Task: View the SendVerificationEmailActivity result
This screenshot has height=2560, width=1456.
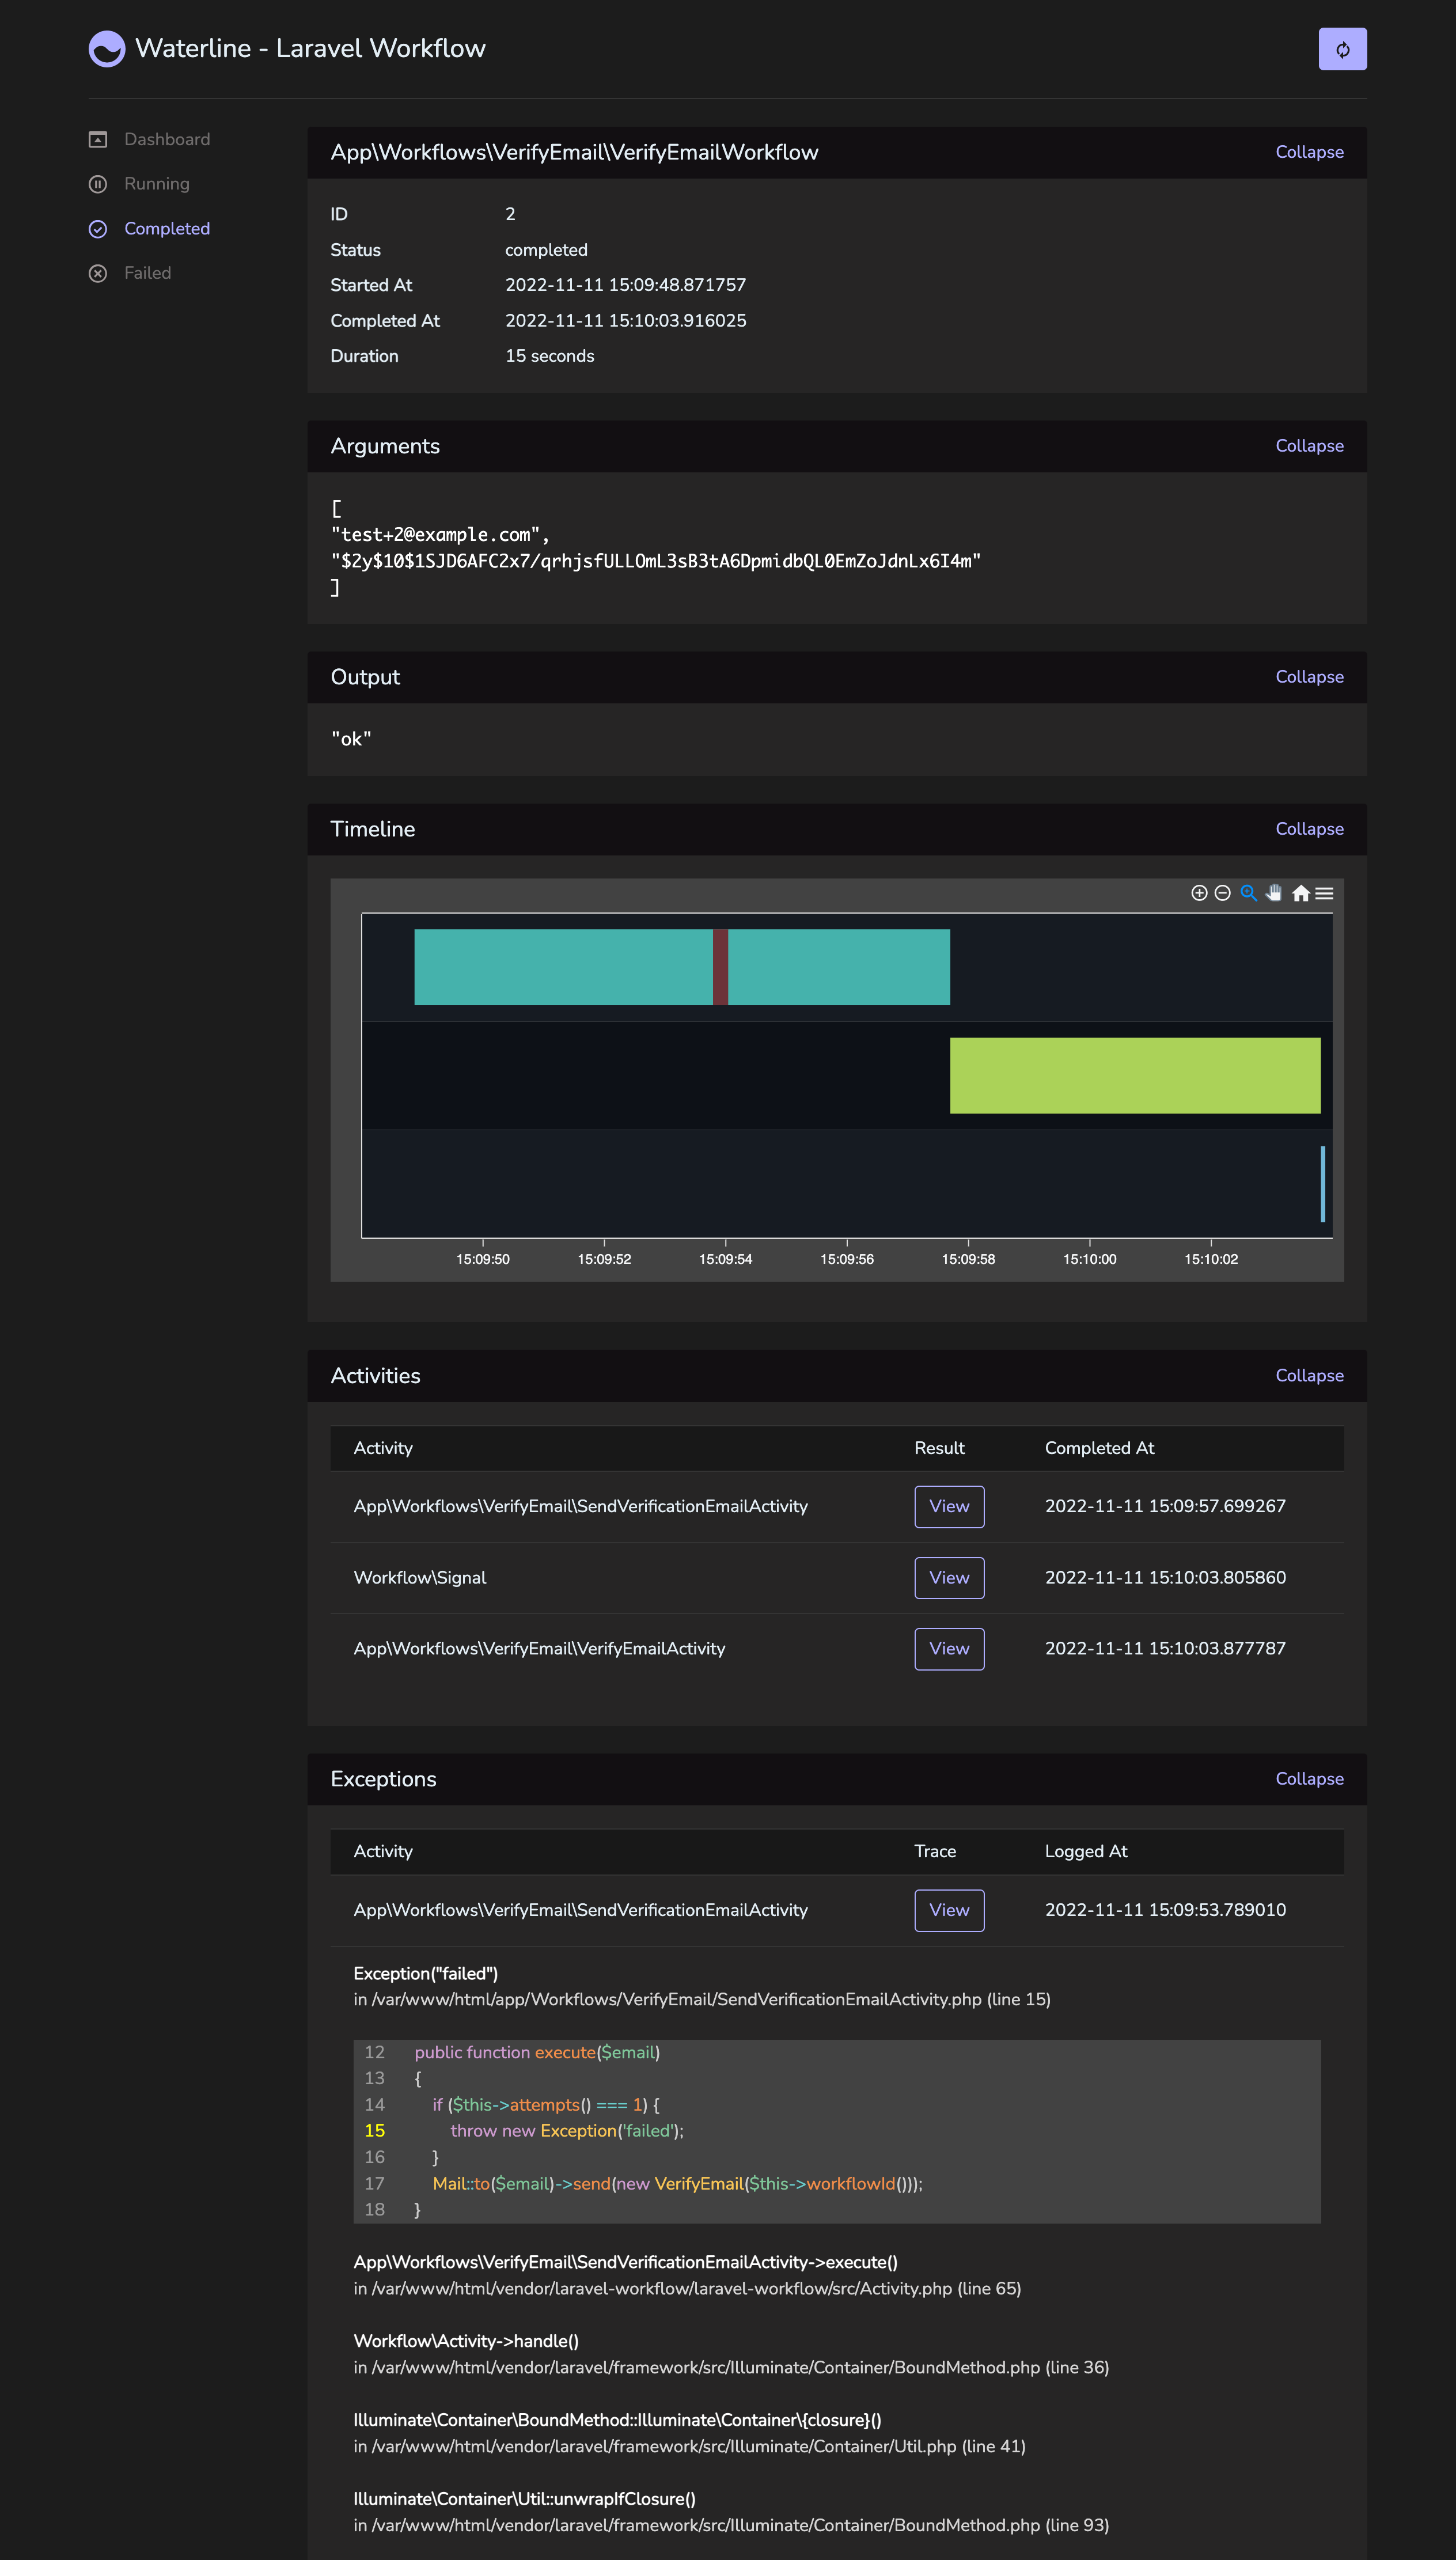Action: [x=948, y=1506]
